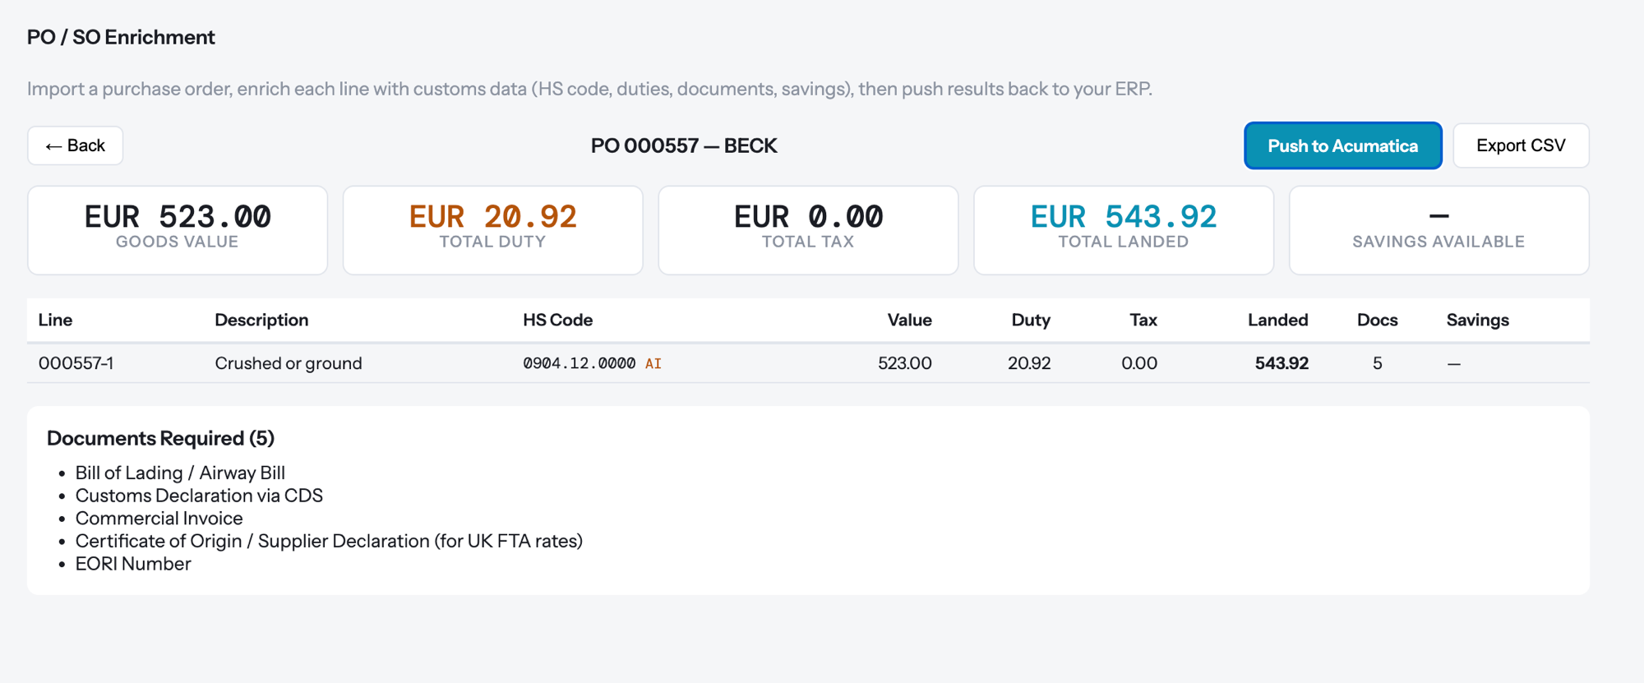The width and height of the screenshot is (1644, 683).
Task: Click the AI badge beside HS code
Action: tap(653, 363)
